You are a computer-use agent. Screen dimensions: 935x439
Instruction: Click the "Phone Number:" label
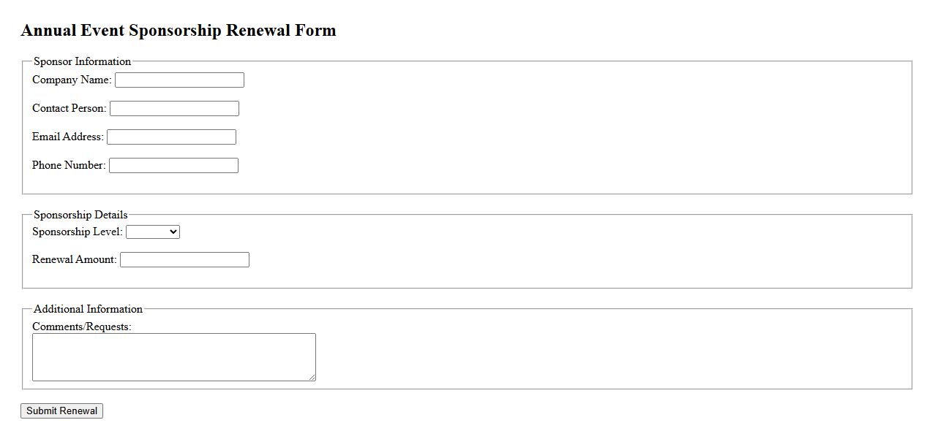click(x=69, y=165)
